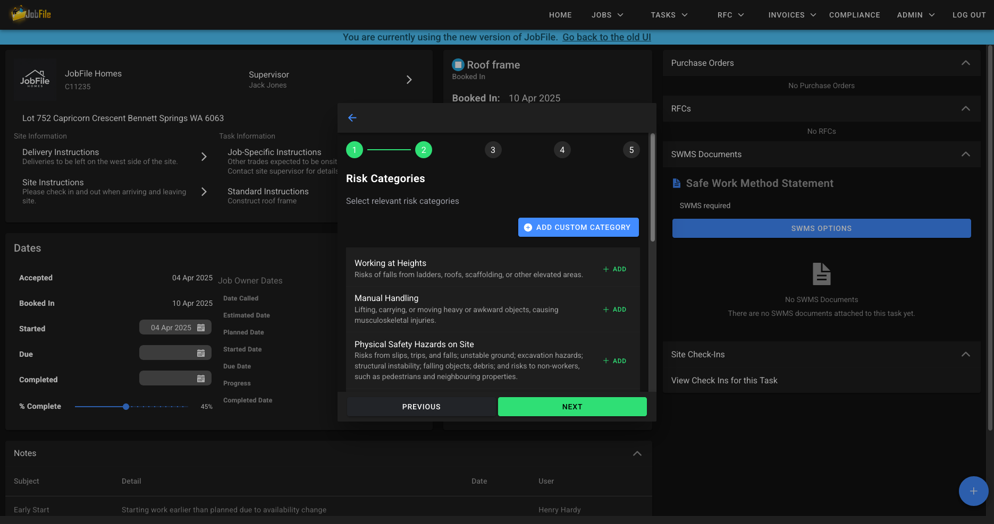Click the No SWMS Documents placeholder icon
Screen dimensions: 994x524
[x=821, y=274]
